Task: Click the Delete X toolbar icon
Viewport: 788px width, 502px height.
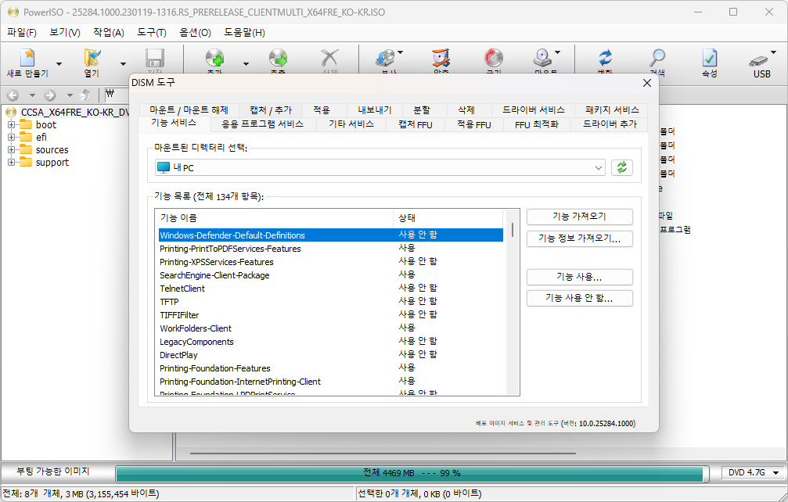Action: pos(329,58)
